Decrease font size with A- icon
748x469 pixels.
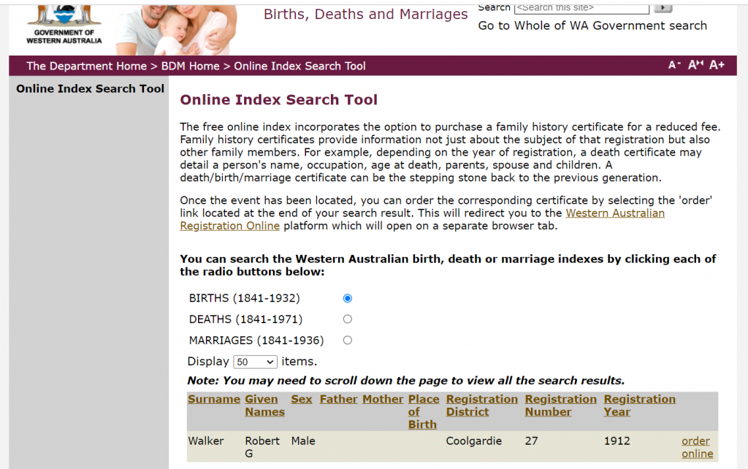674,65
